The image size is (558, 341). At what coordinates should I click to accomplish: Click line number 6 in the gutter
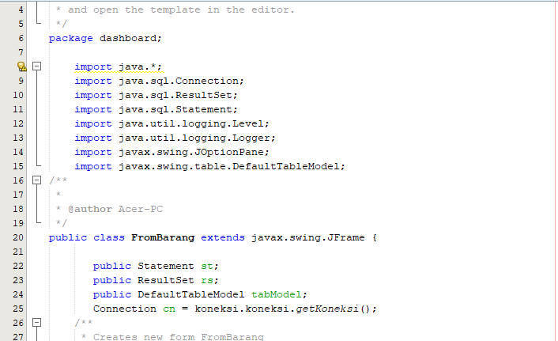[x=21, y=38]
